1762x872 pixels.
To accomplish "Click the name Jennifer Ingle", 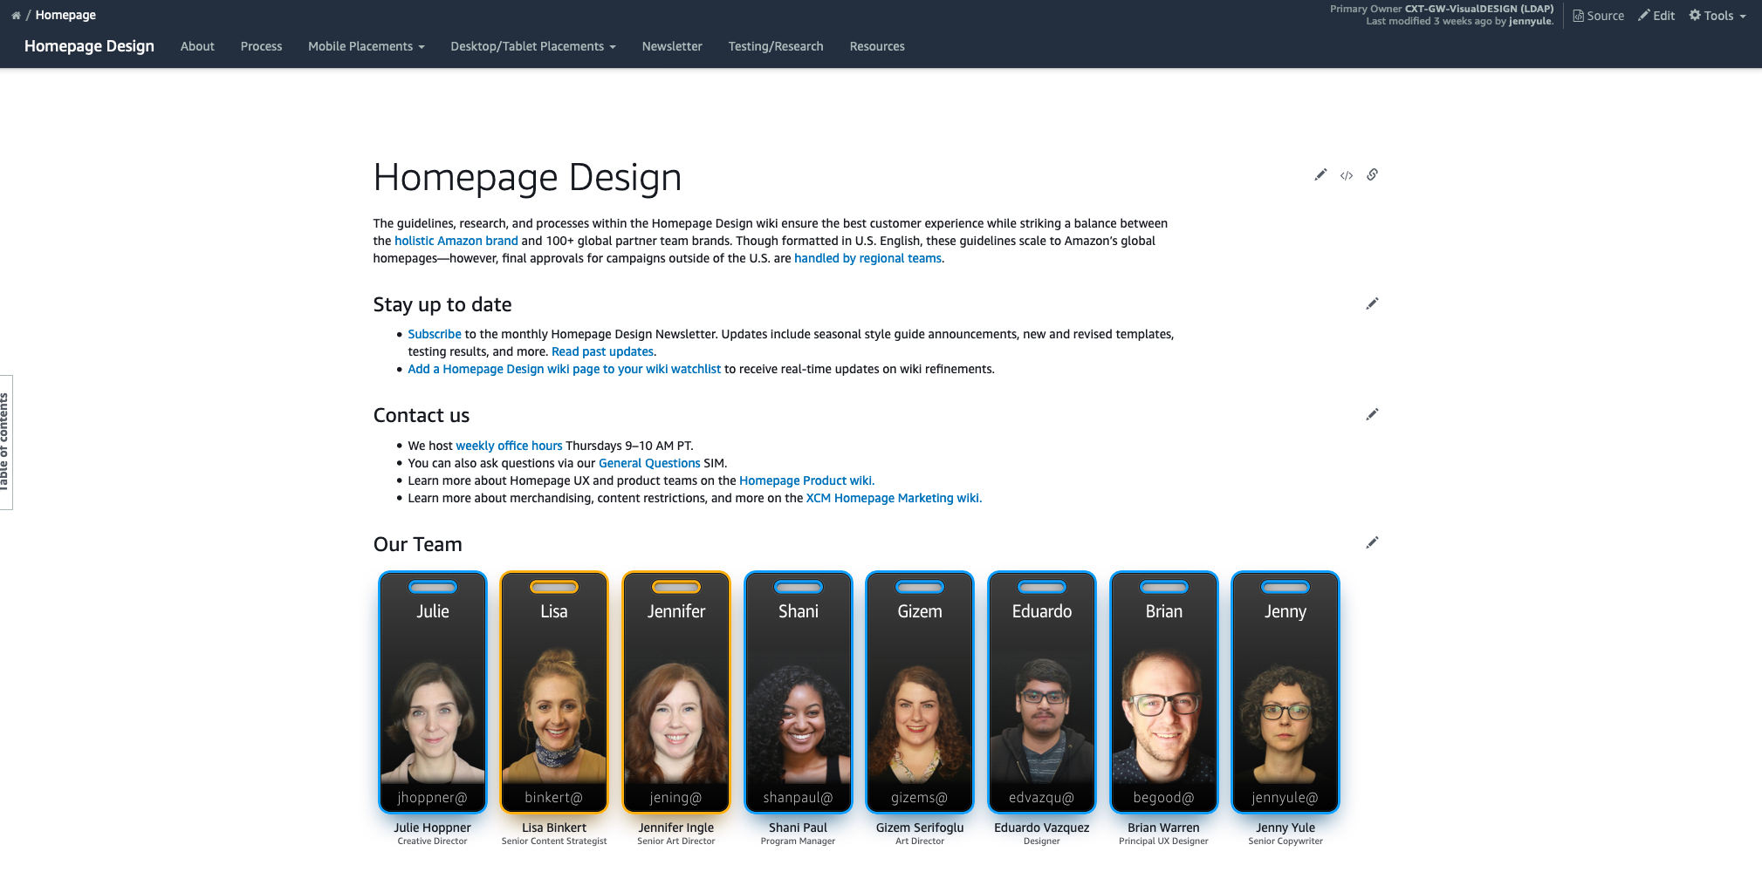I will coord(676,828).
